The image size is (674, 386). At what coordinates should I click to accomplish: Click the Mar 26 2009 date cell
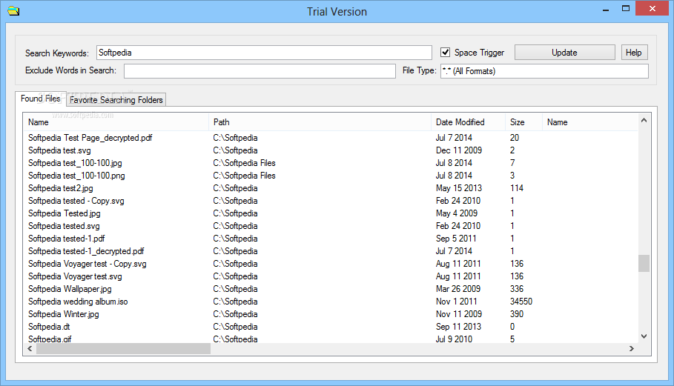(458, 288)
